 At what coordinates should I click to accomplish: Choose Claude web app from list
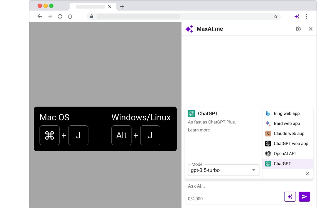(x=289, y=133)
